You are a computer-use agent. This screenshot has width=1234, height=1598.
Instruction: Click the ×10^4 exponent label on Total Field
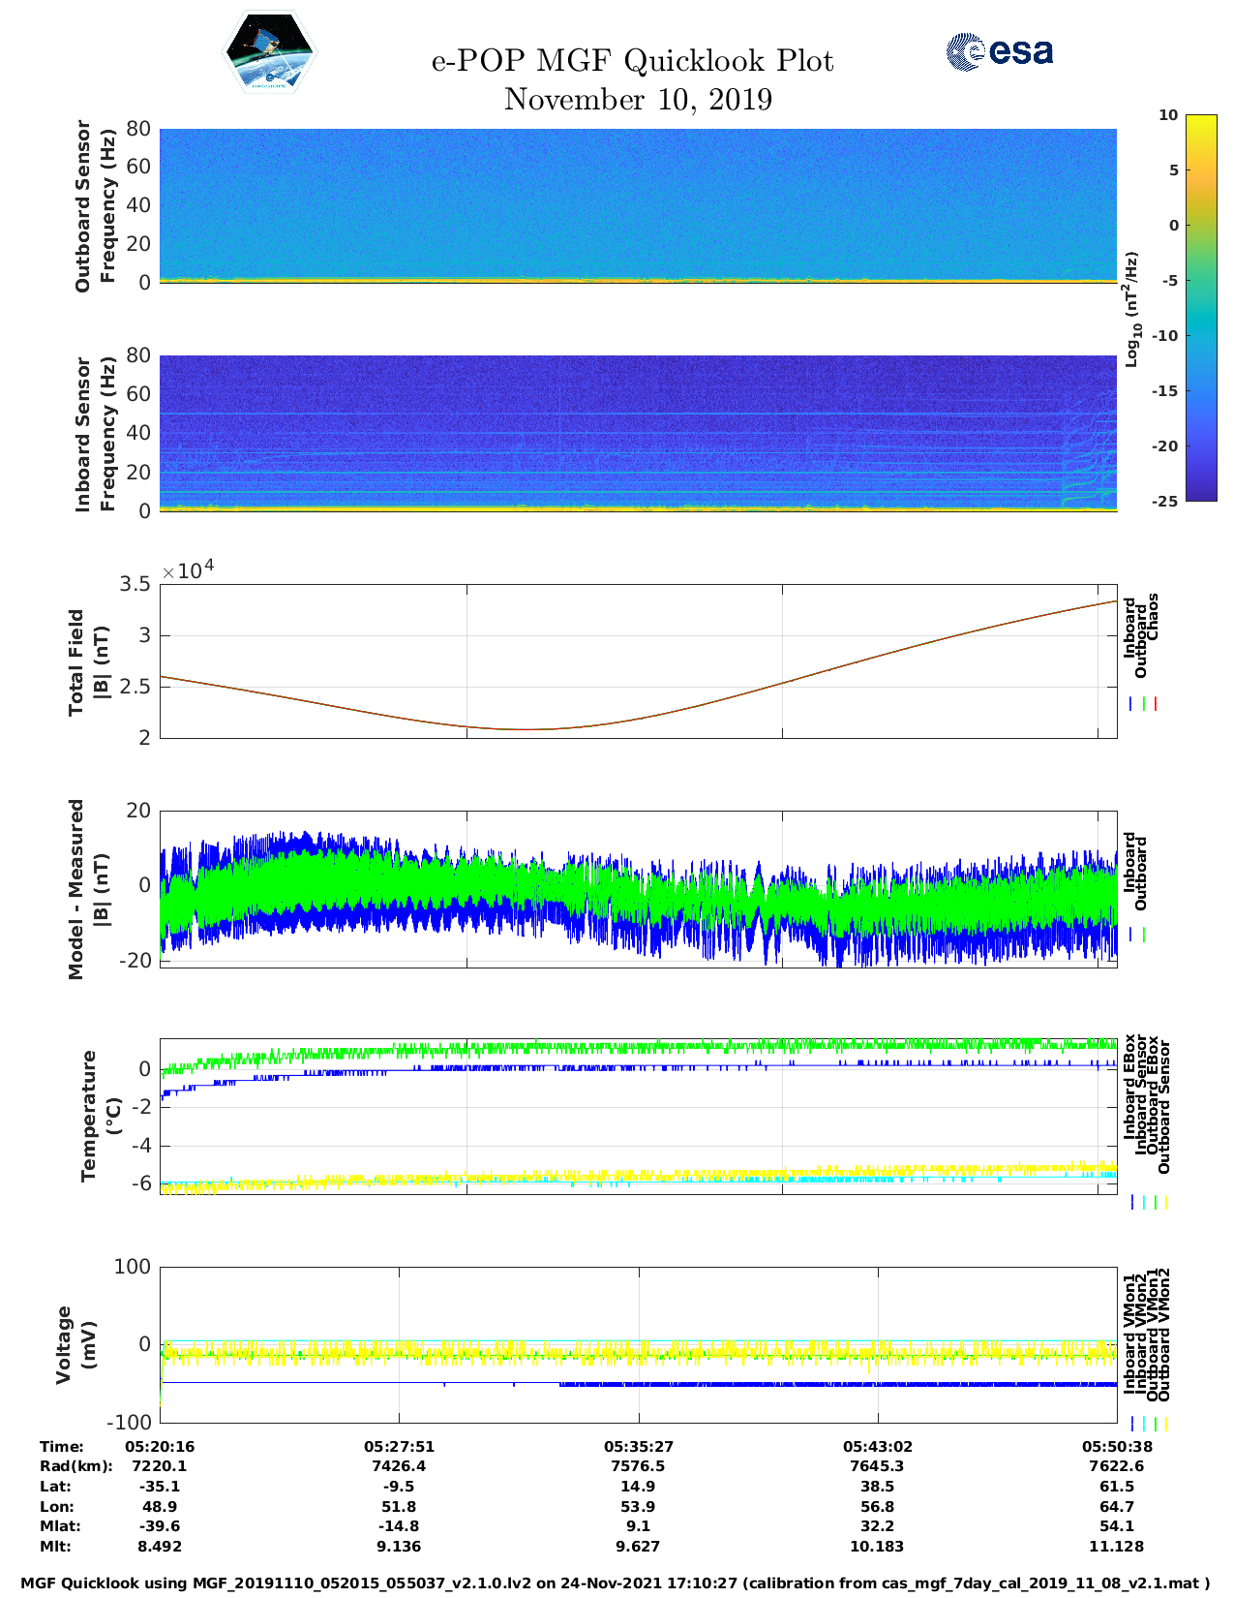[188, 570]
